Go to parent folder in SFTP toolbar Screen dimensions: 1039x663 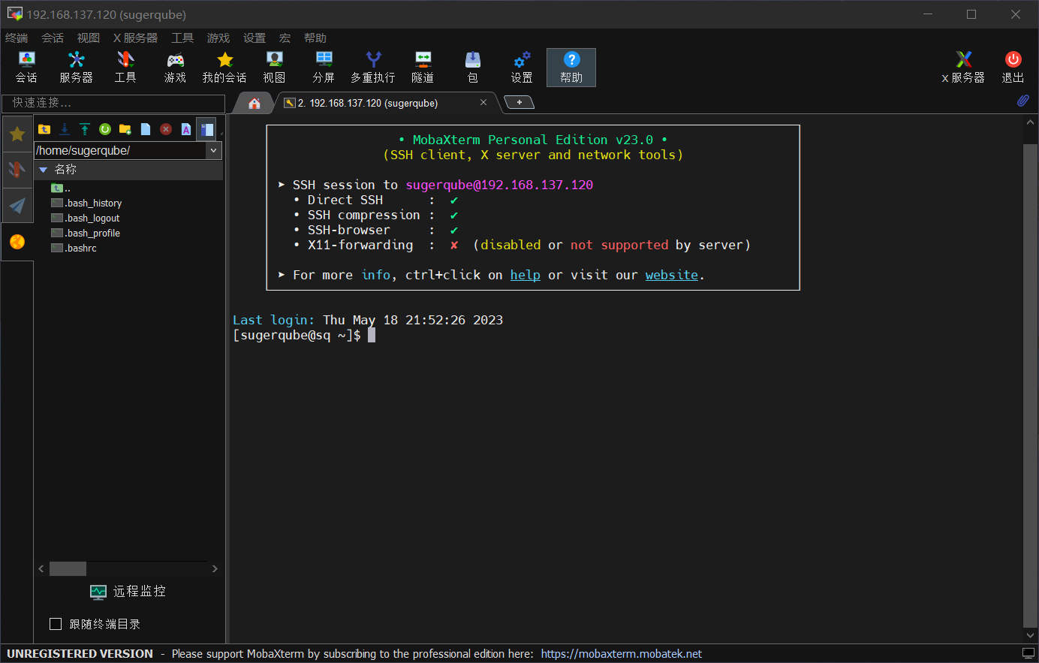click(44, 129)
